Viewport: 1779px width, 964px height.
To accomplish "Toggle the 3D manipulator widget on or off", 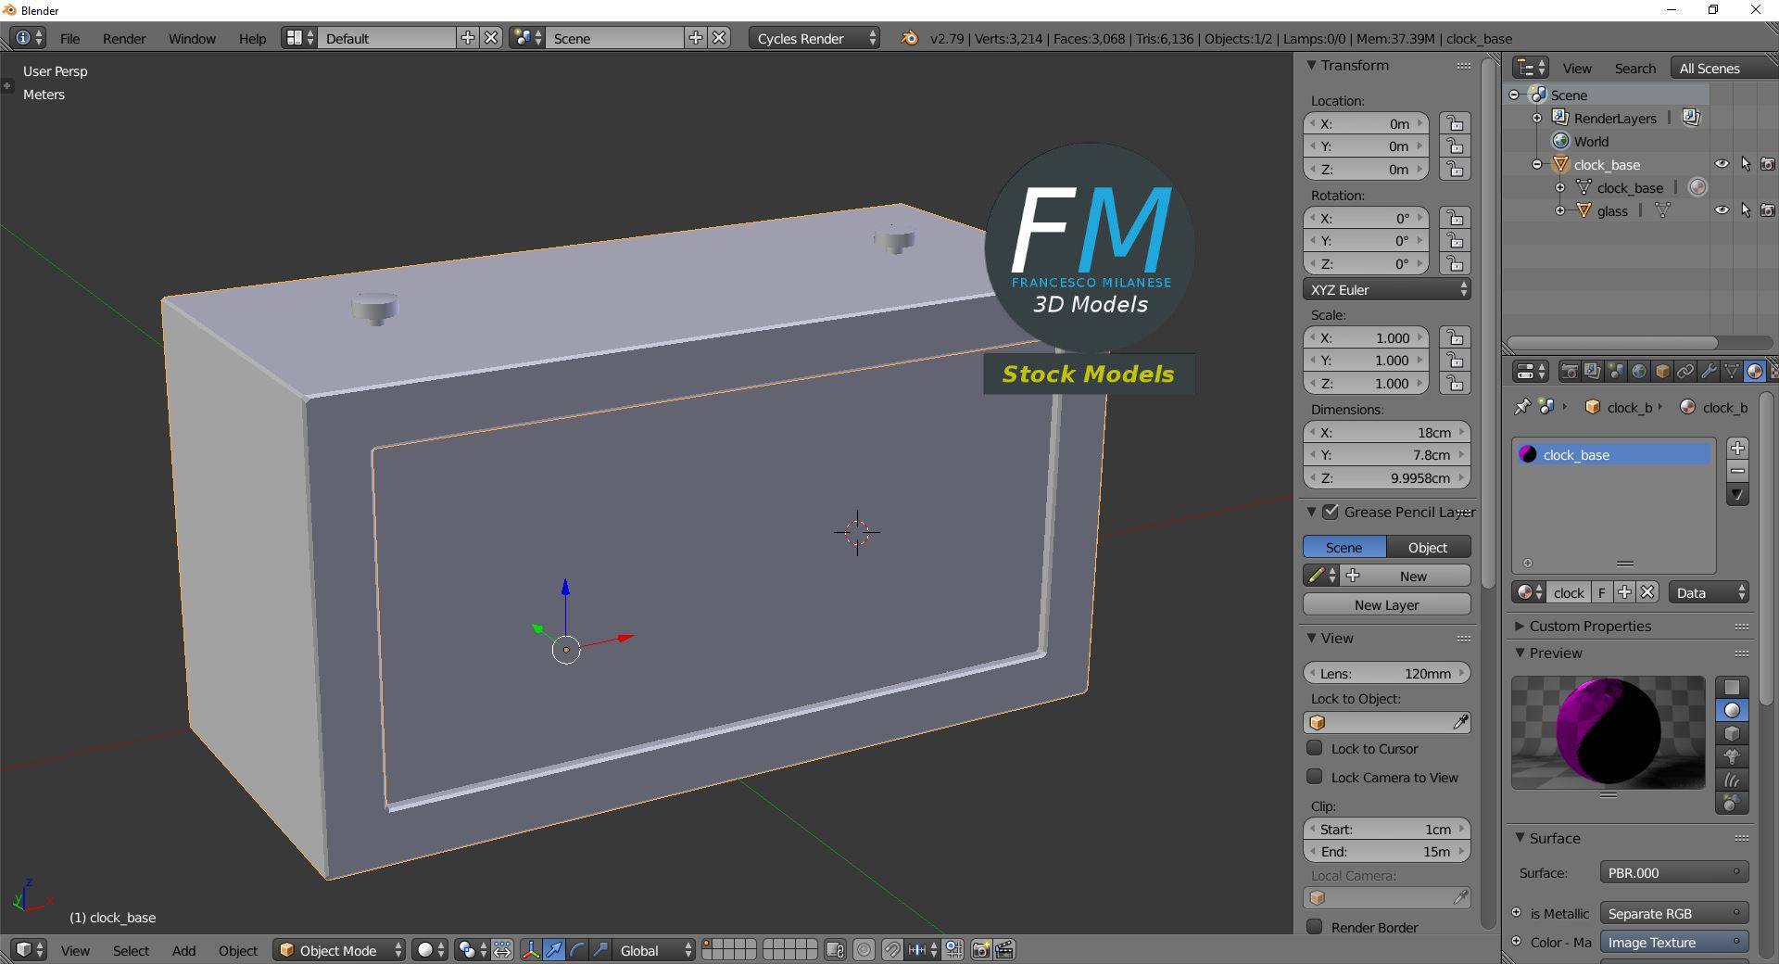I will point(531,950).
